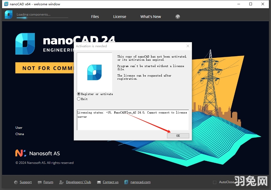Select the Register or activate radio button
The width and height of the screenshot is (271, 190).
[79, 94]
